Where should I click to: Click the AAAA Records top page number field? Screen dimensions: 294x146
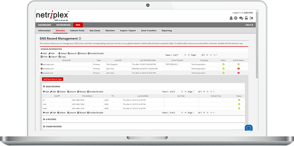point(195,92)
